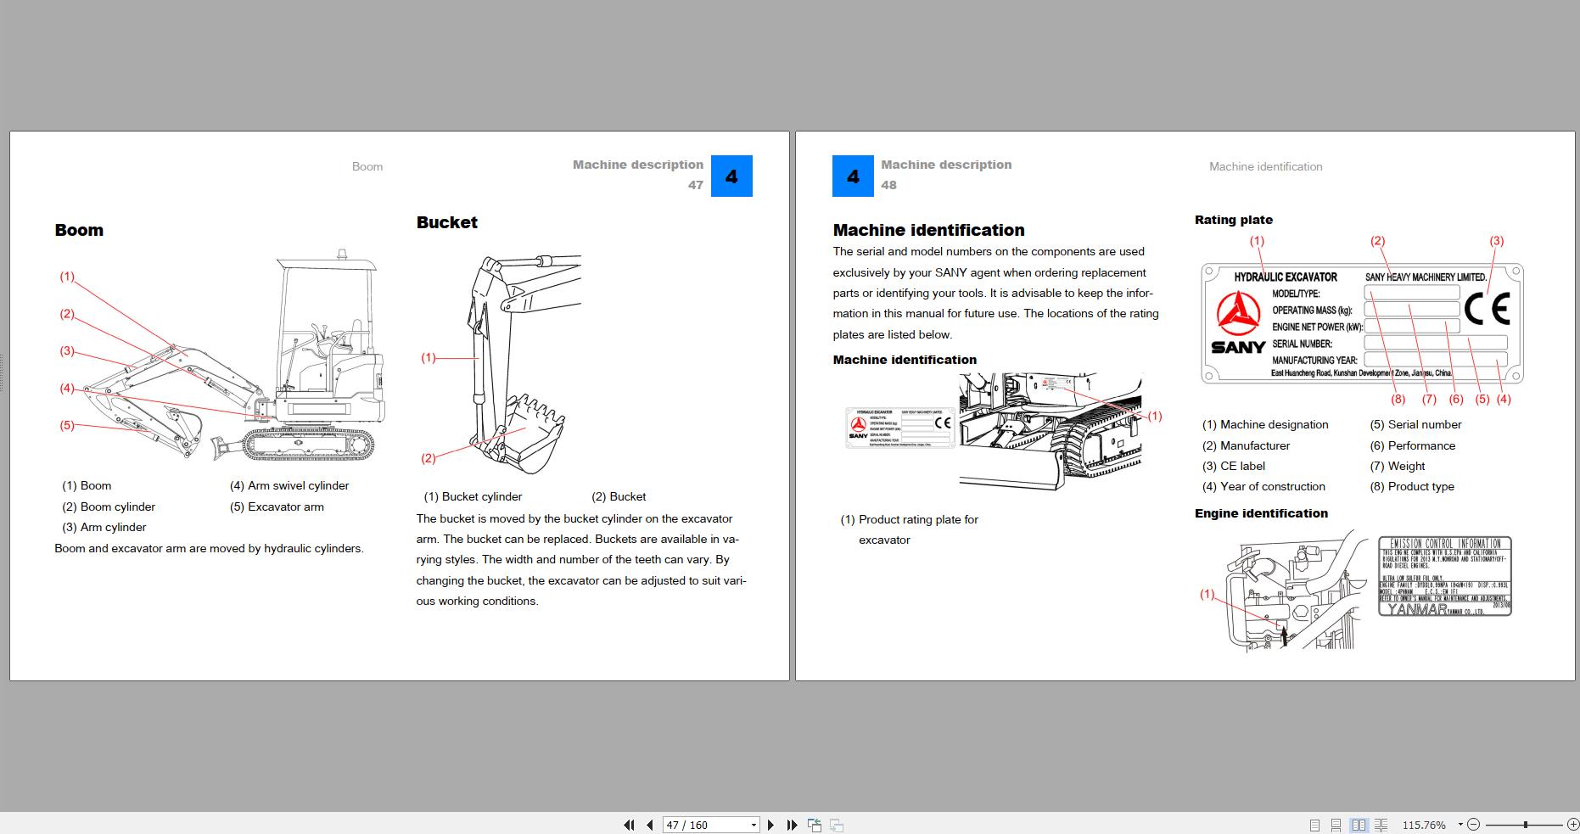Open the zoom percentage dropdown arrow
Viewport: 1580px width, 834px height.
pos(1460,825)
